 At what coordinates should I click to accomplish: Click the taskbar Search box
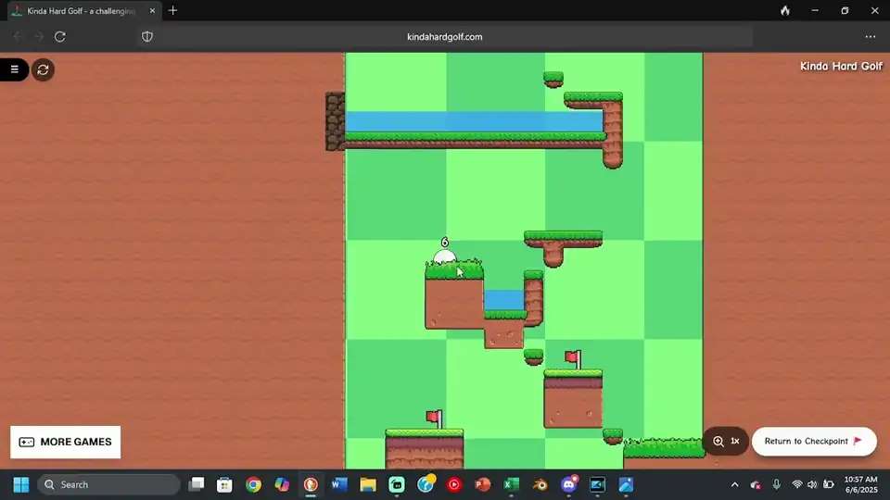click(x=109, y=484)
